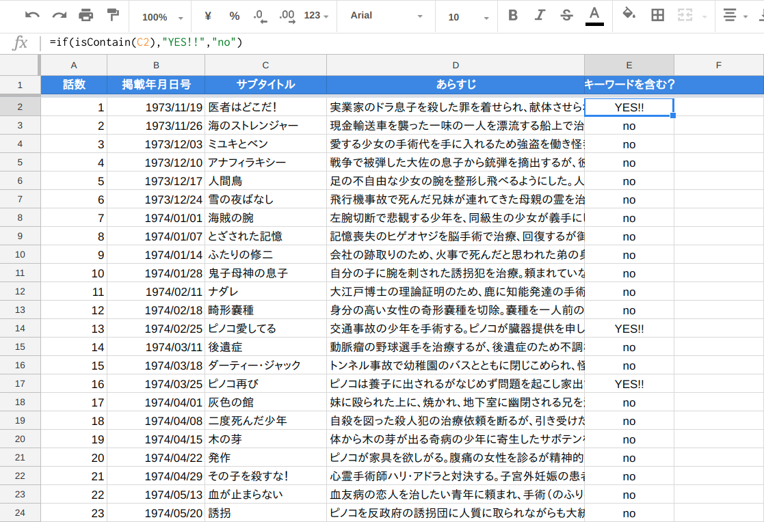Select column D header
The image size is (764, 522).
(x=455, y=66)
